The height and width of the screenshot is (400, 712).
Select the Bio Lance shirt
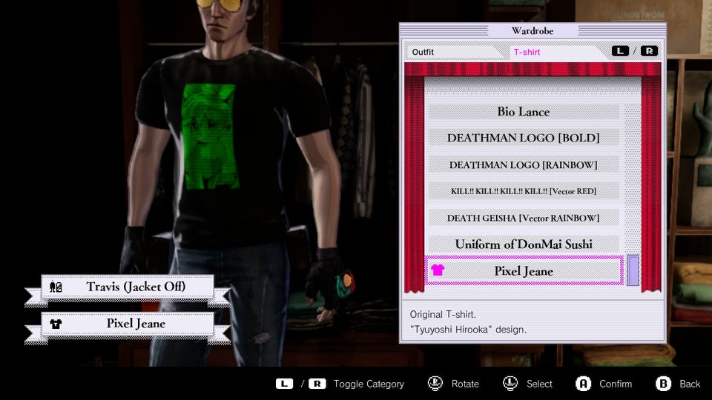tap(524, 112)
